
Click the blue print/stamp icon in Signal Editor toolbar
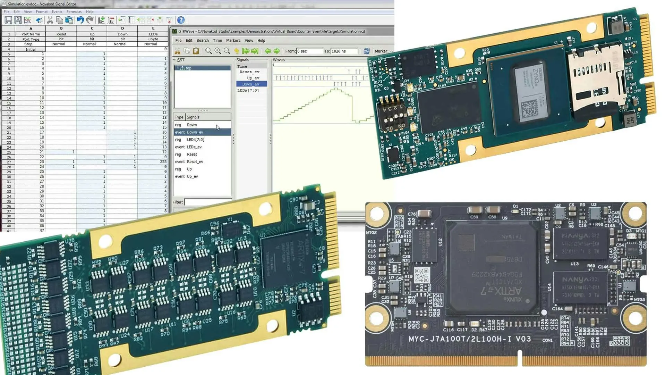click(x=39, y=20)
